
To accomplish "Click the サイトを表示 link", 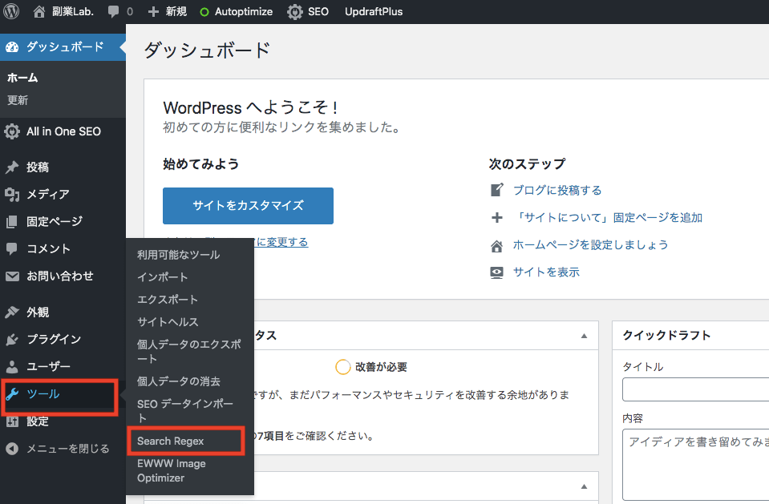I will click(546, 272).
